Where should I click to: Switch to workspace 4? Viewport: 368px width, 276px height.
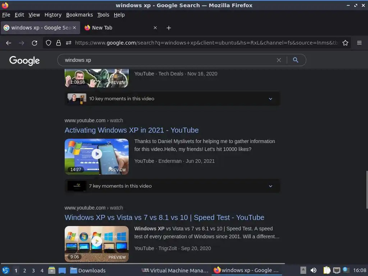pyautogui.click(x=42, y=271)
